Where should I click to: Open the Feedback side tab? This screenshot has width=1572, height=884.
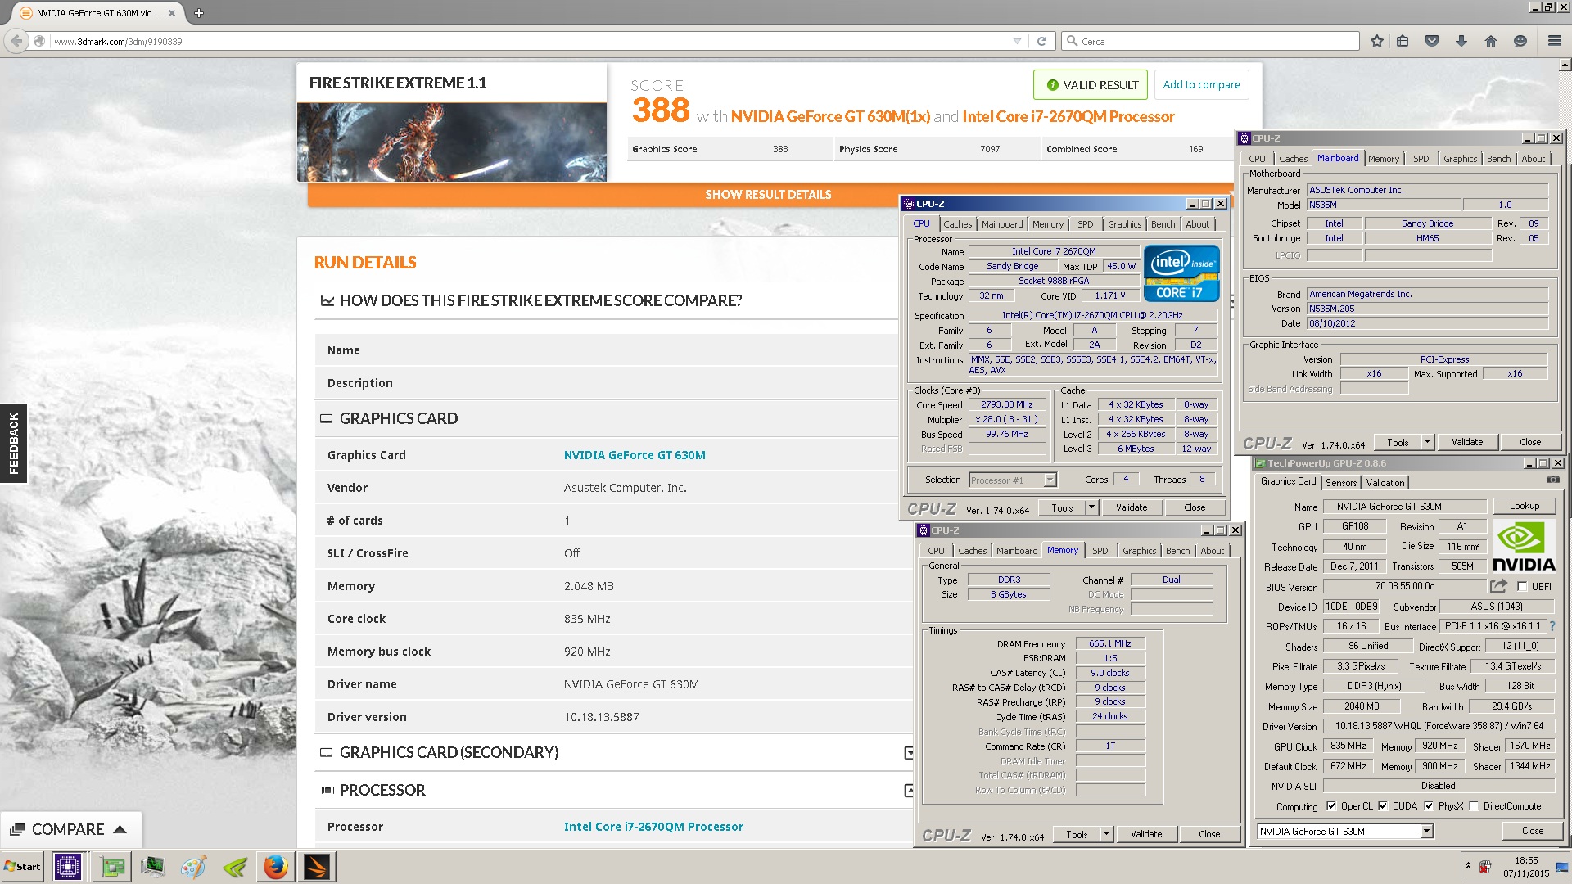13,443
